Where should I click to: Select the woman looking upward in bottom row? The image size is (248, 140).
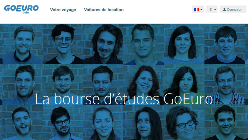[x=143, y=123]
